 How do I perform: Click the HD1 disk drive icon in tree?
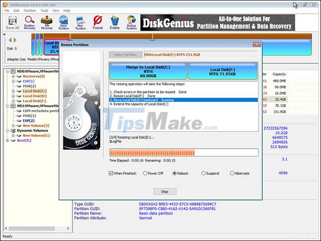tap(13, 106)
